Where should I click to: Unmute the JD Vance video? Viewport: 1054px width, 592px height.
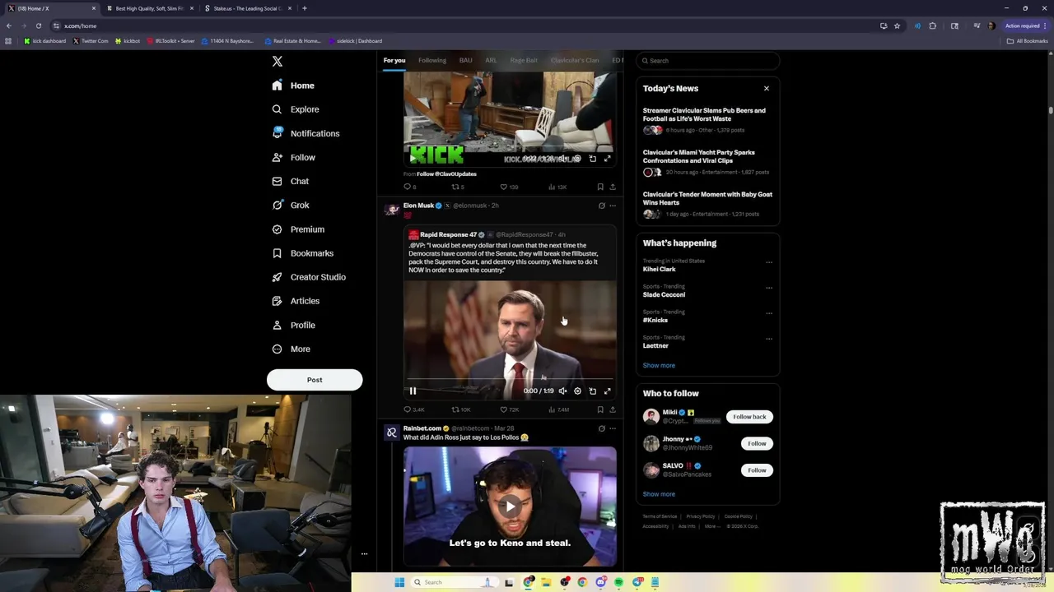click(562, 391)
